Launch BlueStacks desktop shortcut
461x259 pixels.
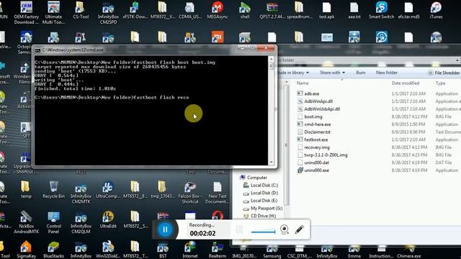[53, 250]
